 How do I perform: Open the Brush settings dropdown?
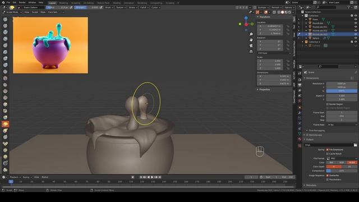click(x=109, y=7)
